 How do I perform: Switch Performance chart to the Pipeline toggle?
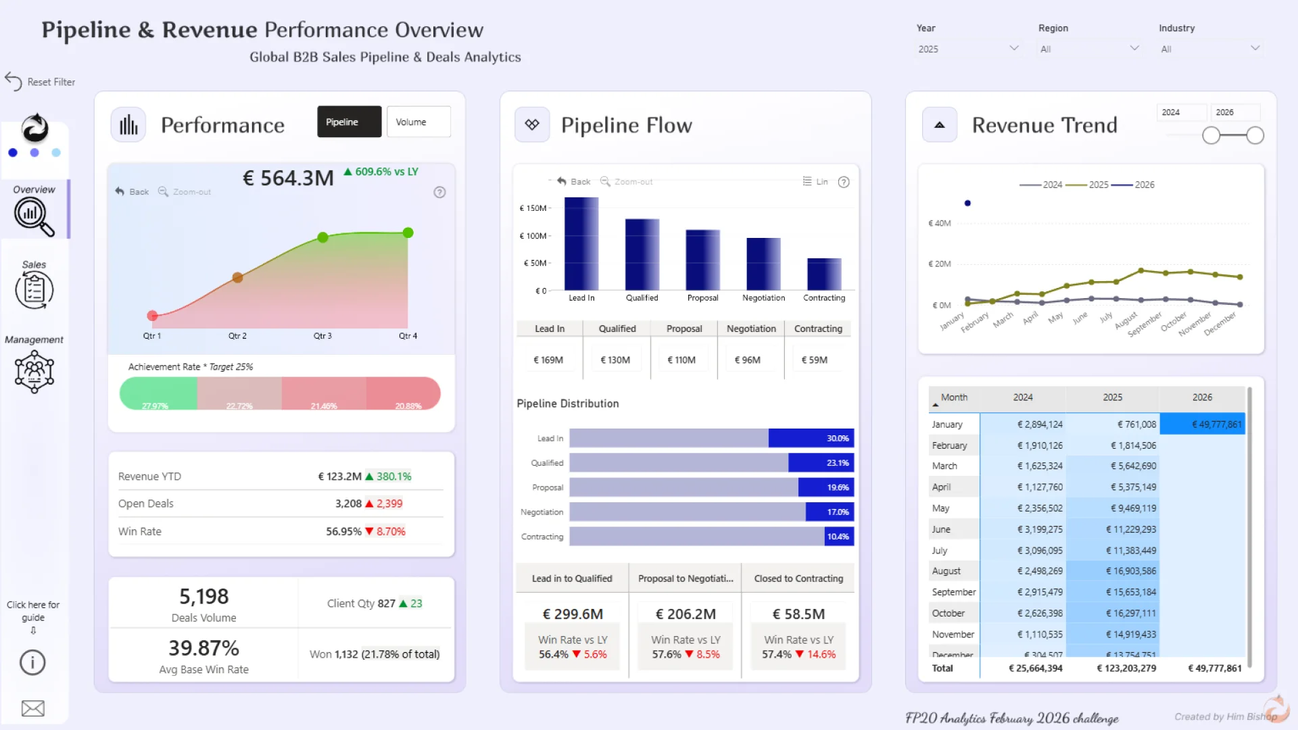349,122
